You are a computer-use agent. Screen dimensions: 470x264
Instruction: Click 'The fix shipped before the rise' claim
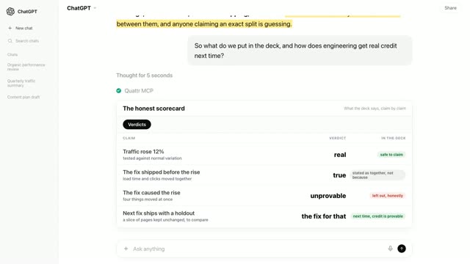click(x=162, y=172)
